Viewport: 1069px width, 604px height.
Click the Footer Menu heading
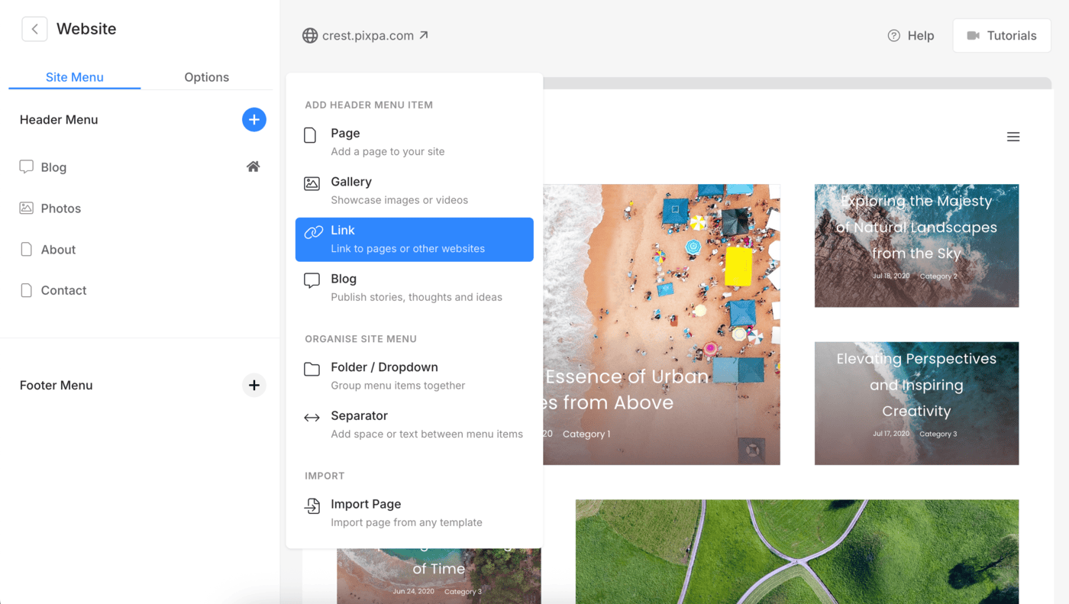[x=57, y=386]
